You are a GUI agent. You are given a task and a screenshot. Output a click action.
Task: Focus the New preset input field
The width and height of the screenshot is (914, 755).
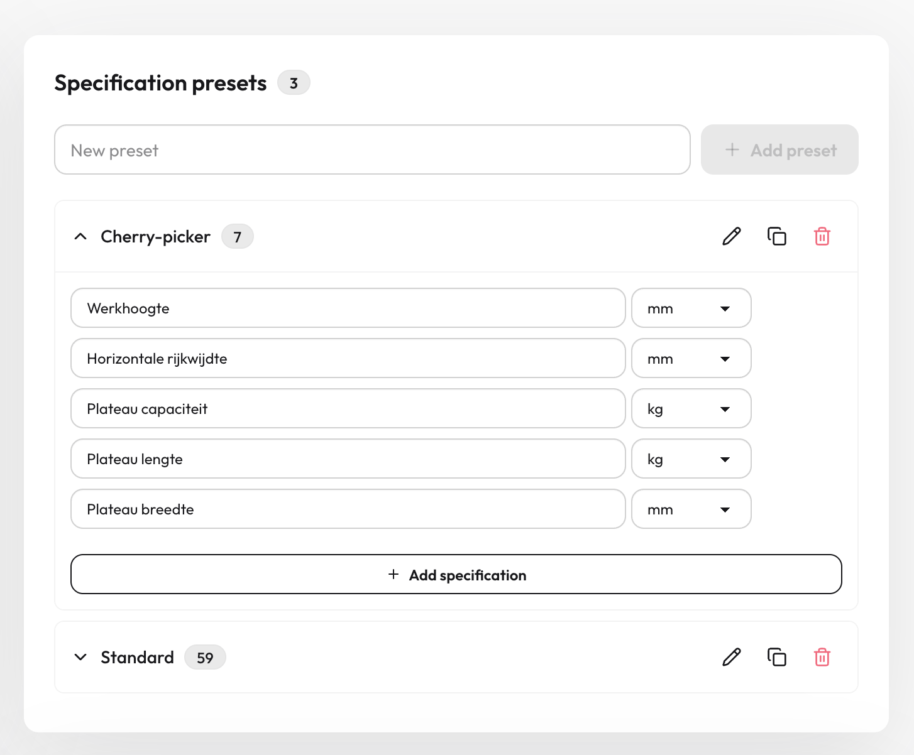pos(372,150)
